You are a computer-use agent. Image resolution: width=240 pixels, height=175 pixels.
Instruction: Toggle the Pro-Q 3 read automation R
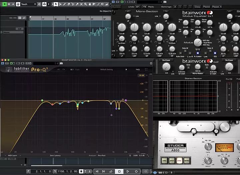tap(11, 63)
